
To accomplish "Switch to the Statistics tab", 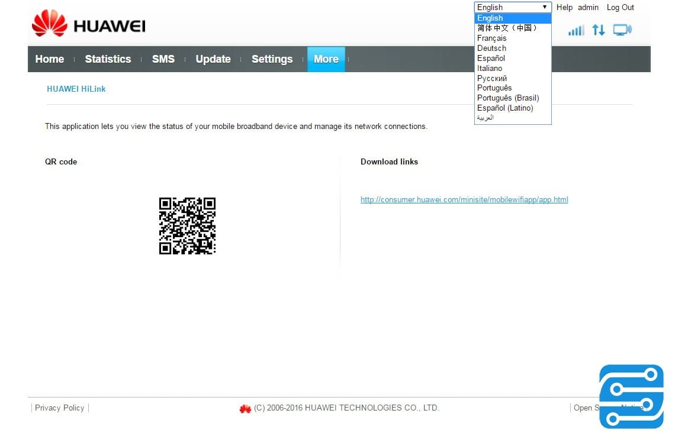I will pyautogui.click(x=108, y=59).
